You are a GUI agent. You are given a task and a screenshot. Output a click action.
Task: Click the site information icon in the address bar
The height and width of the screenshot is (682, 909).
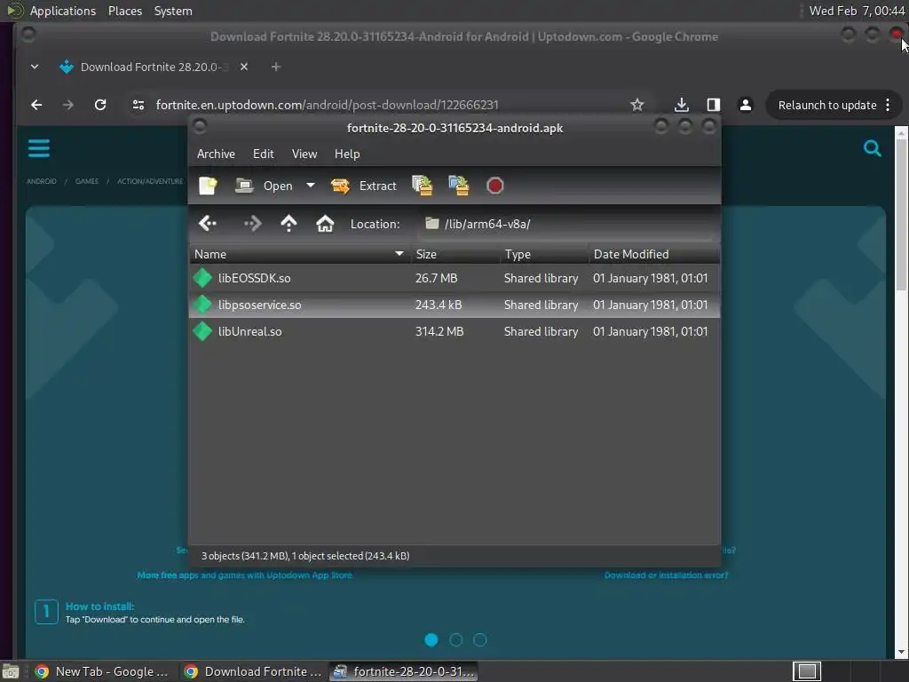click(x=138, y=105)
